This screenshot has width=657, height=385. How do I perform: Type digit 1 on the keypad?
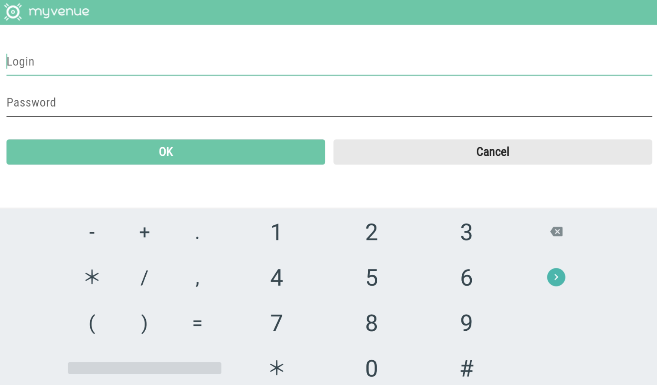(276, 233)
